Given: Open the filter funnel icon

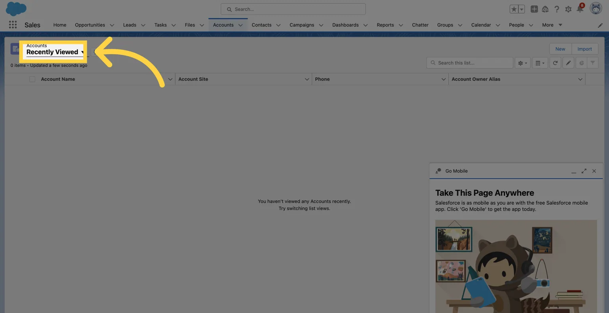Looking at the screenshot, I should click(592, 63).
